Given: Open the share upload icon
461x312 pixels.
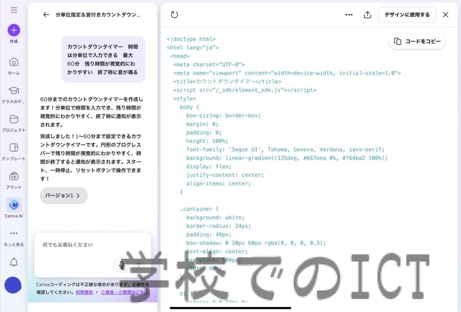Looking at the screenshot, I should tap(367, 14).
